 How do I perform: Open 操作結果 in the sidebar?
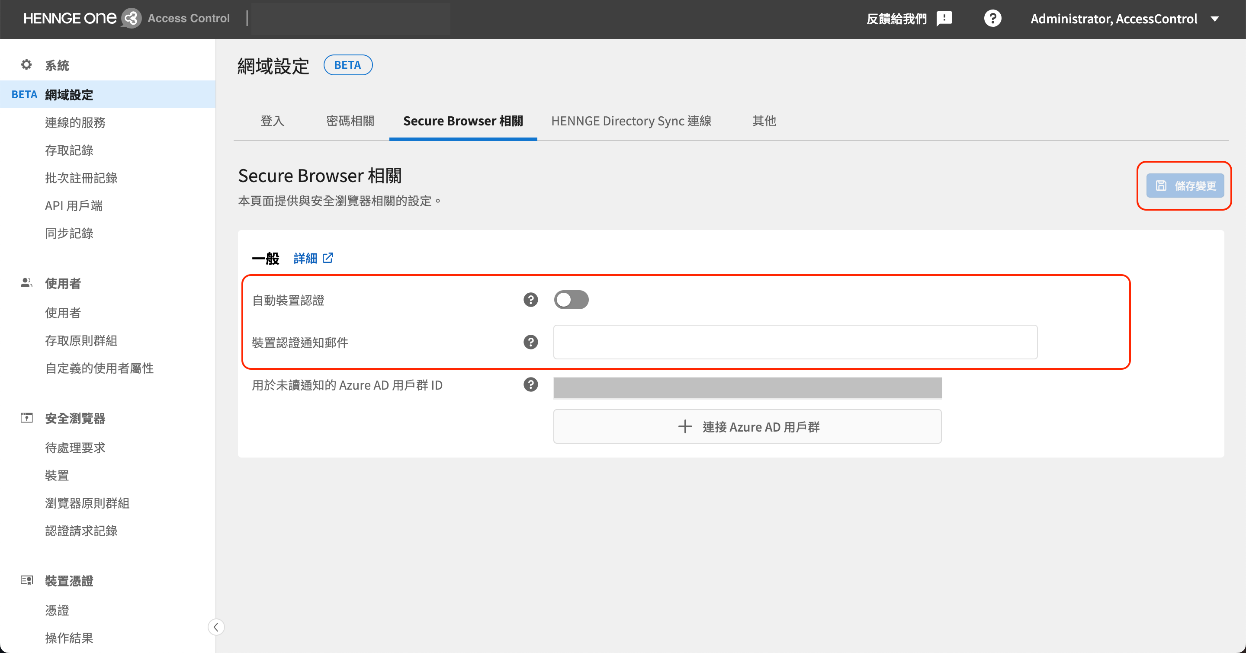(69, 637)
